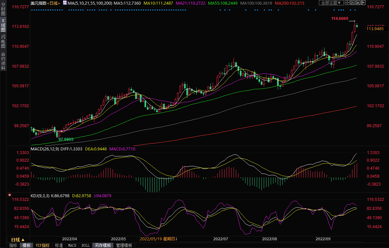Expand the 日线 period selector
Screen dimensions: 389x248
click(18, 239)
